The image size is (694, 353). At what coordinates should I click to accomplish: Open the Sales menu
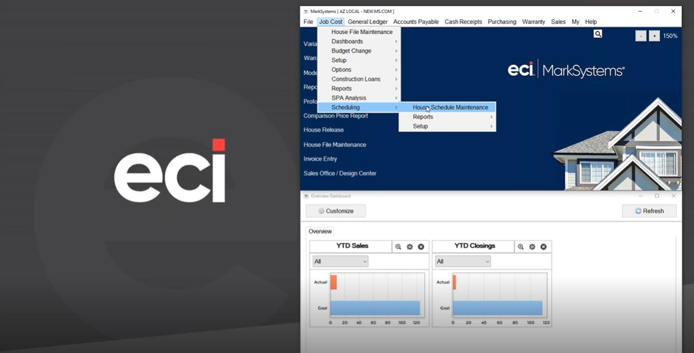(x=558, y=22)
